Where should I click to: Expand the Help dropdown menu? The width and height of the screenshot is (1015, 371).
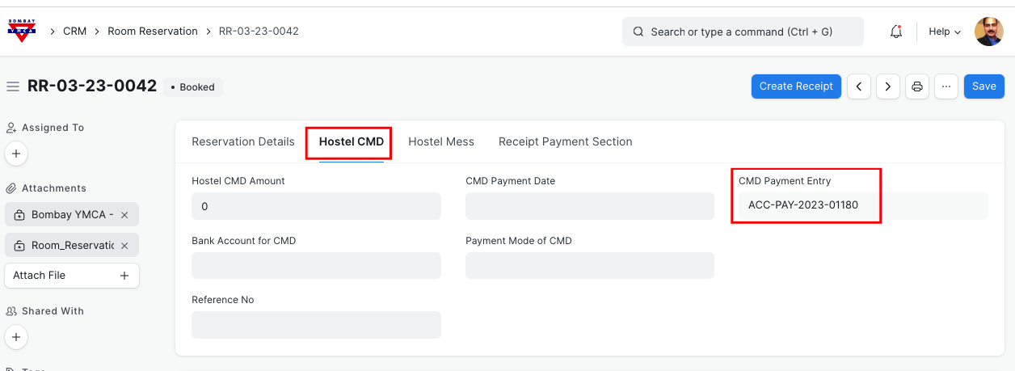(944, 32)
